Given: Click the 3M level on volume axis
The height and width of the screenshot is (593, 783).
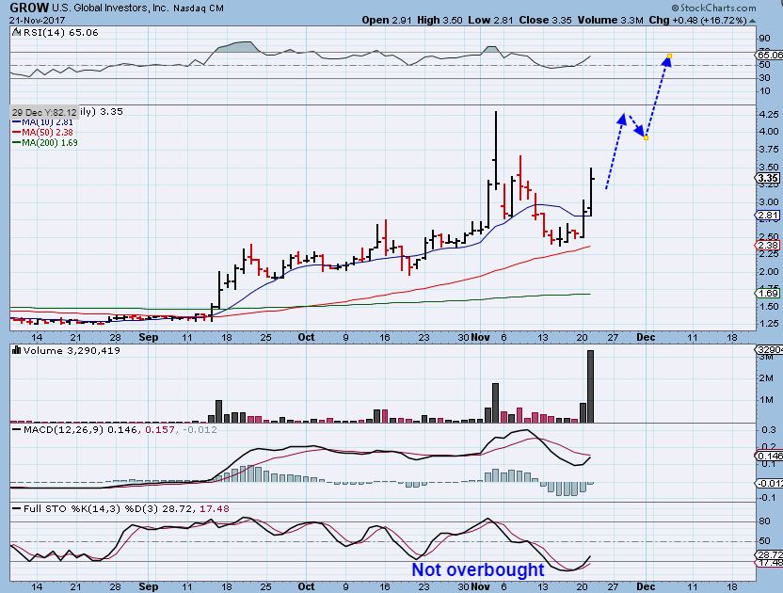Looking at the screenshot, I should [766, 357].
